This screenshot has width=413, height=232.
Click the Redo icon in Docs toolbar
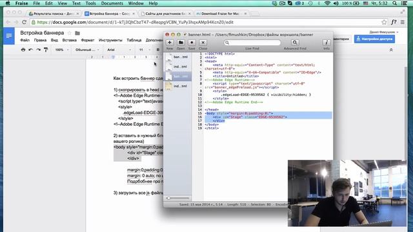point(39,50)
